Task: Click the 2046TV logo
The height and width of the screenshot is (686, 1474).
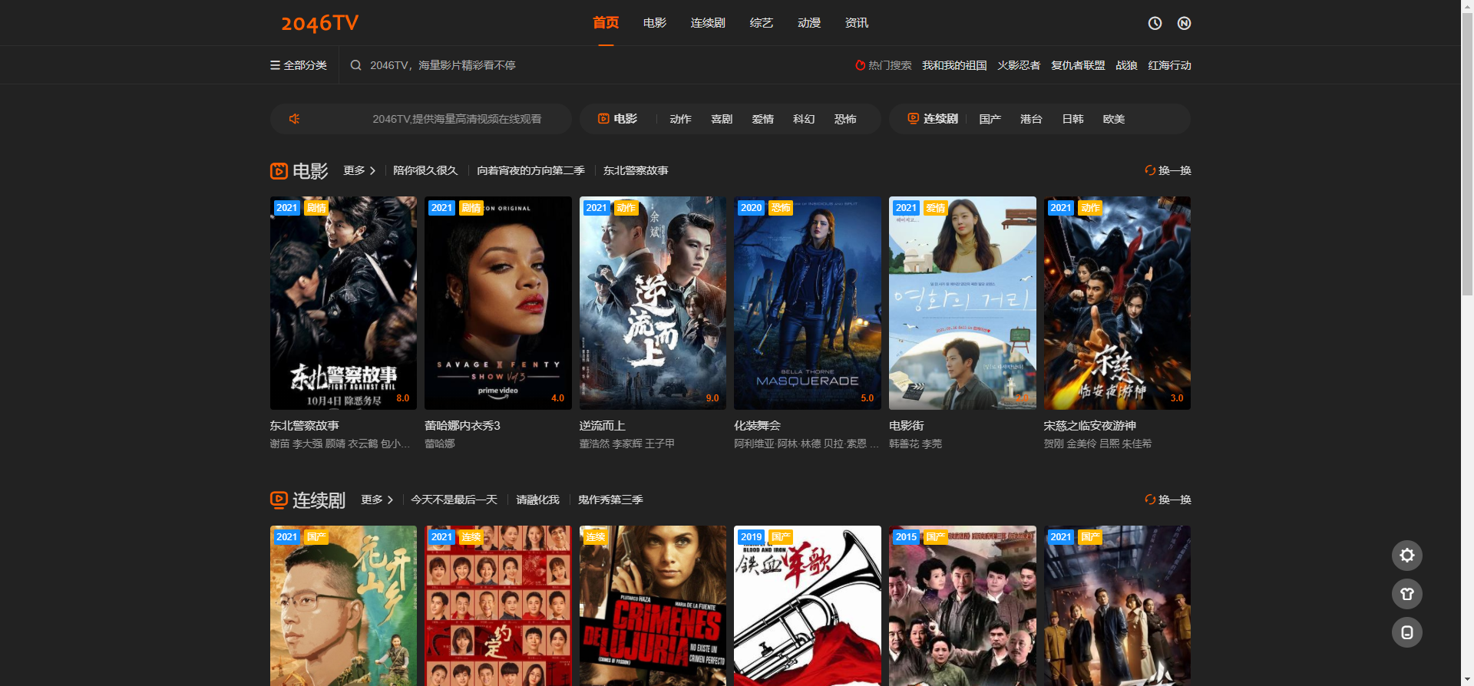Action: point(319,23)
